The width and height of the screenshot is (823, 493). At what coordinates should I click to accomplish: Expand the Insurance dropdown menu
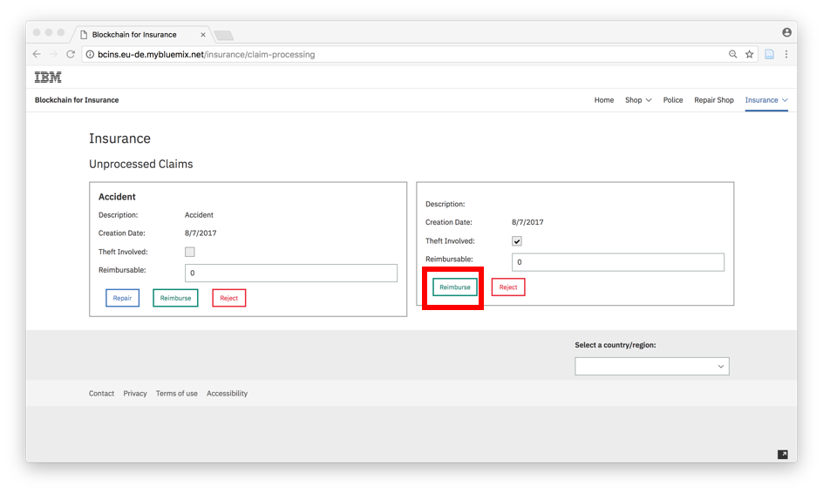[x=766, y=100]
